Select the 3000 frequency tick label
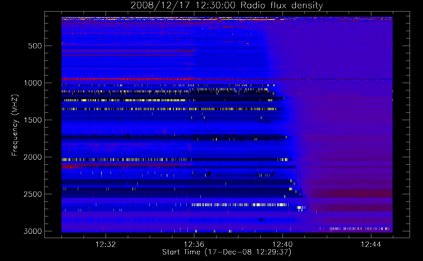The height and width of the screenshot is (261, 423). pyautogui.click(x=33, y=232)
